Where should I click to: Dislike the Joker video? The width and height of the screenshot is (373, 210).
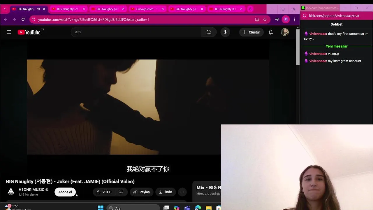pyautogui.click(x=121, y=192)
